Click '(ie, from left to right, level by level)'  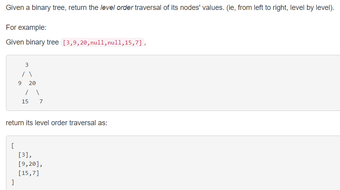coord(280,8)
